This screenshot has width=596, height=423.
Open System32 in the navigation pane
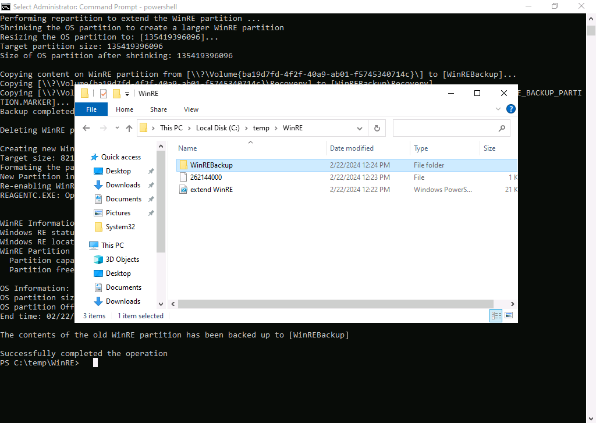point(120,227)
